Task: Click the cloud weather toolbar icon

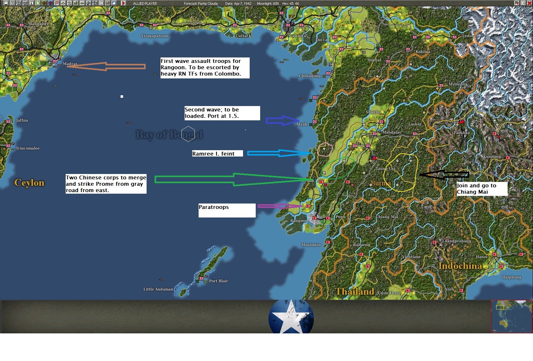Action: click(x=114, y=3)
